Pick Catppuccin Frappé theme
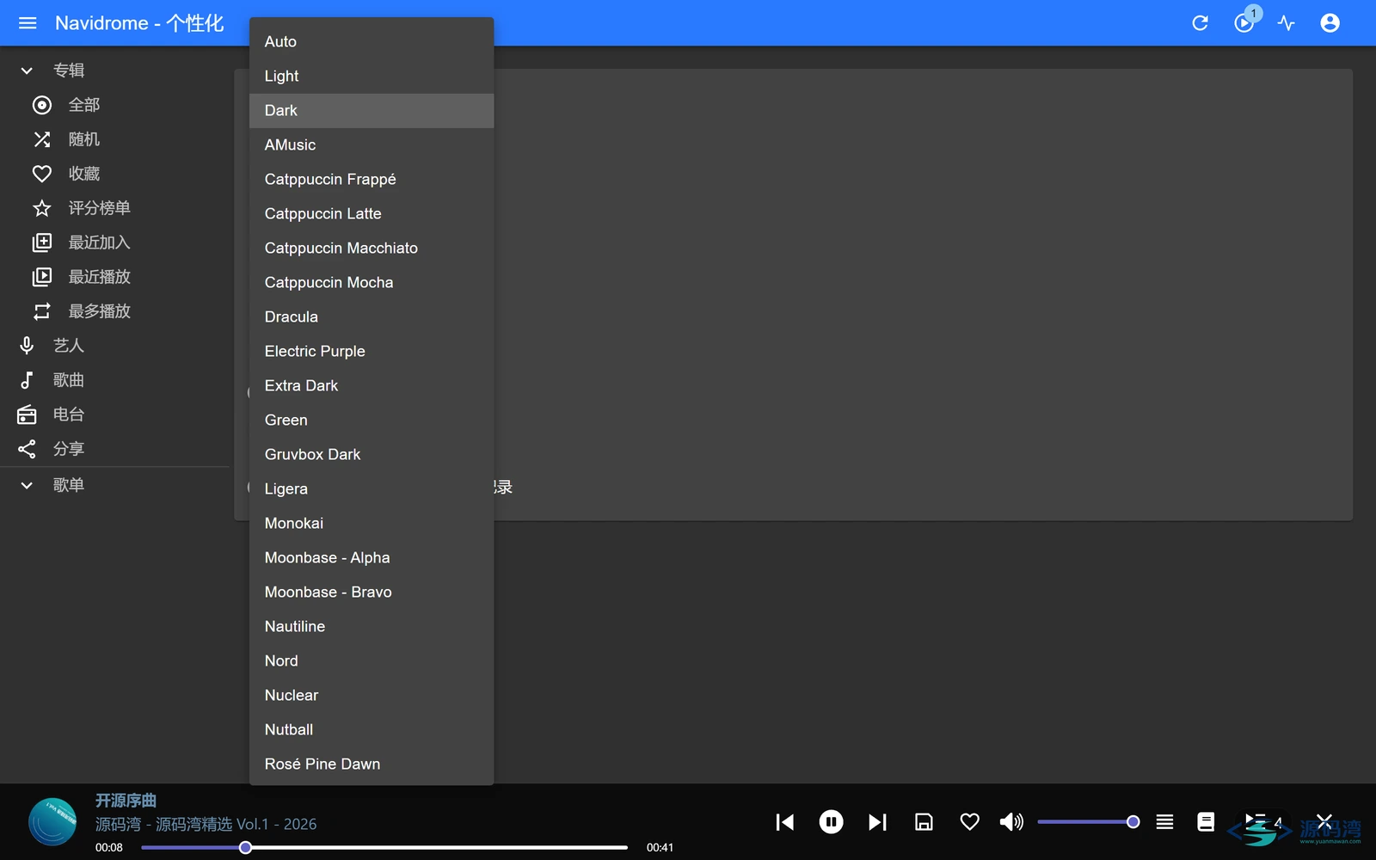This screenshot has width=1376, height=860. coord(372,179)
